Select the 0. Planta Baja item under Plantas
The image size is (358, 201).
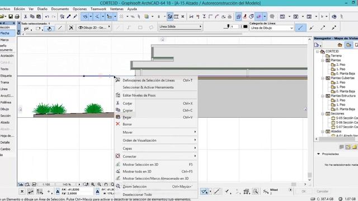[x=343, y=74]
